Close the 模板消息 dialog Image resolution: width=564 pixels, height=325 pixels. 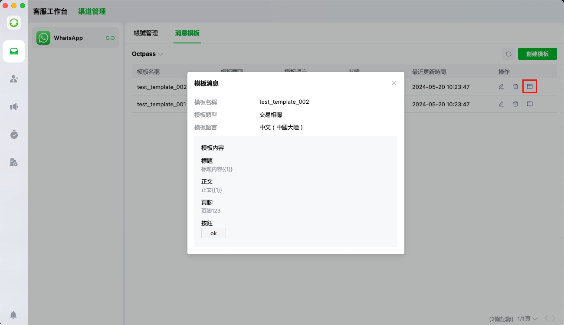pyautogui.click(x=394, y=83)
